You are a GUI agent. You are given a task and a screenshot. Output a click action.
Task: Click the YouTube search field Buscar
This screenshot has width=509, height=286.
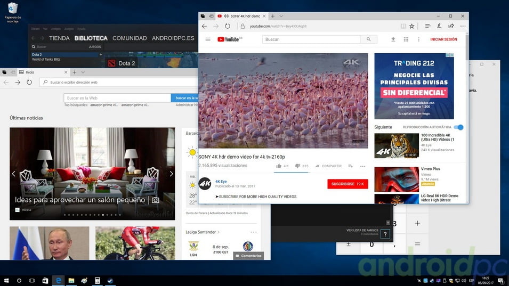tap(311, 39)
